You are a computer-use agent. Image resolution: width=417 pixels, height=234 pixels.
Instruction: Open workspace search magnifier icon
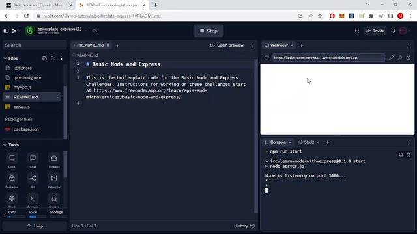357,31
